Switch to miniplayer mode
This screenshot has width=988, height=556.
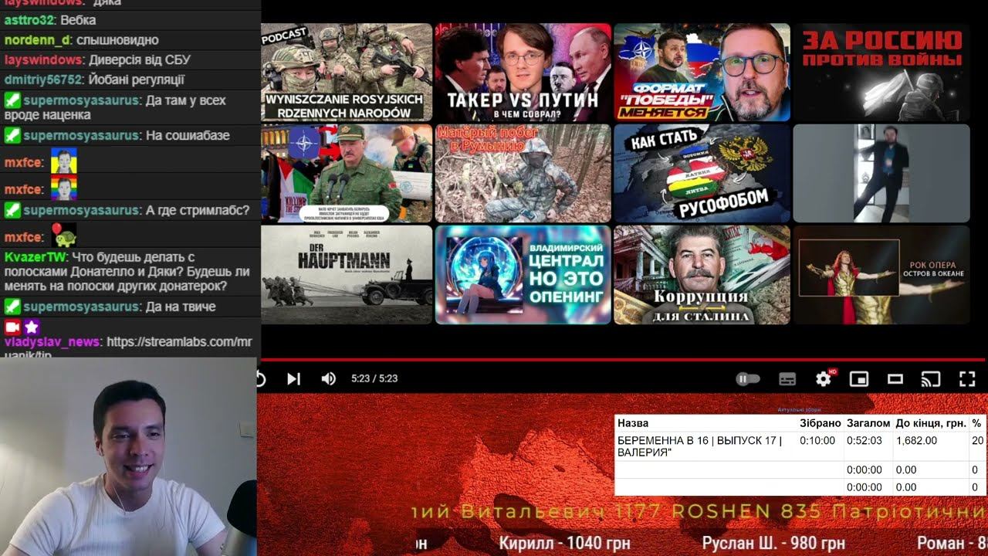[x=859, y=379]
